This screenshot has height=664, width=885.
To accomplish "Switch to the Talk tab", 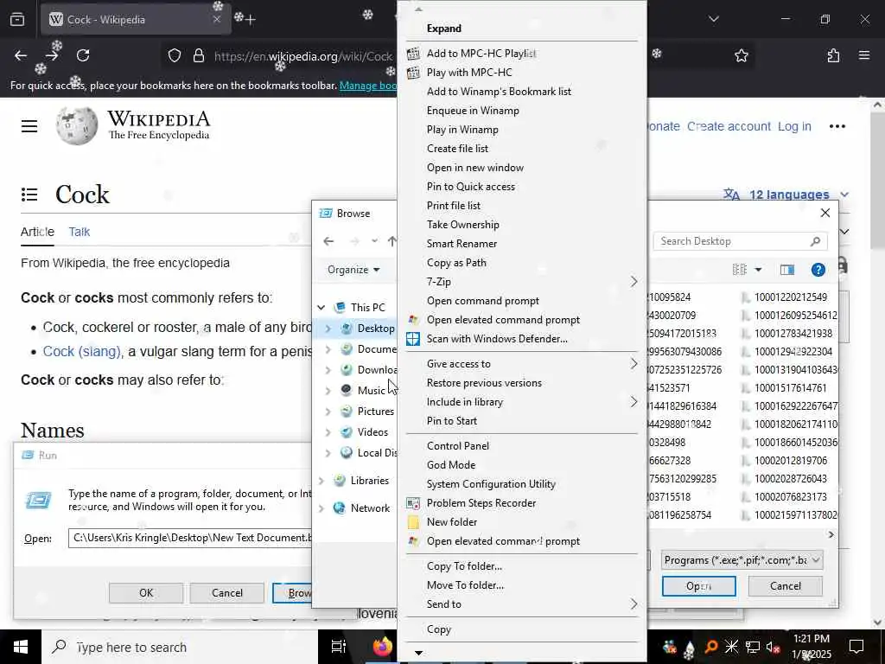I will [79, 232].
